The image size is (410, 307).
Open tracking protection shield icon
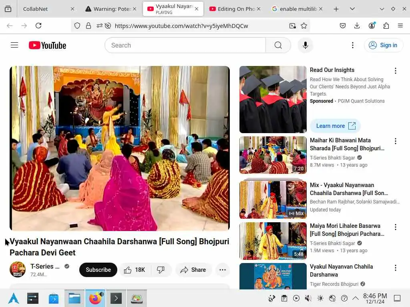(x=77, y=26)
